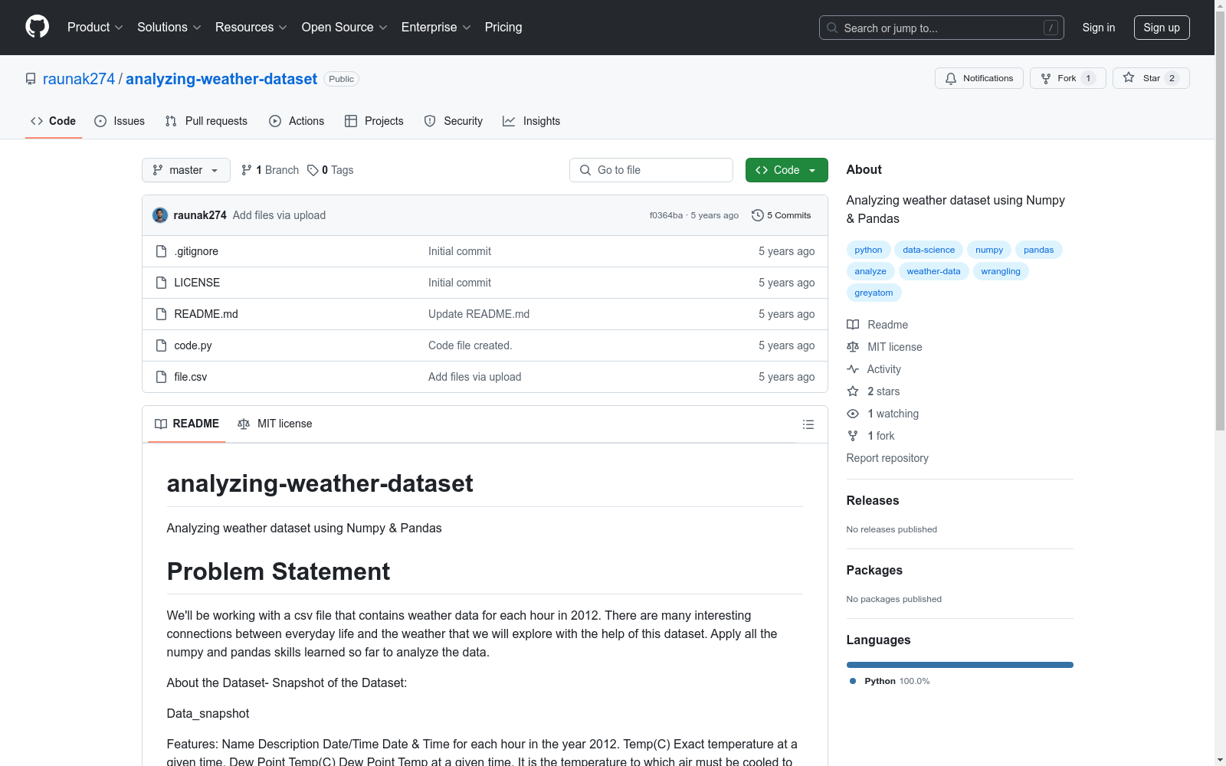
Task: Click the tag icon next to 0 Tags
Action: click(x=313, y=170)
